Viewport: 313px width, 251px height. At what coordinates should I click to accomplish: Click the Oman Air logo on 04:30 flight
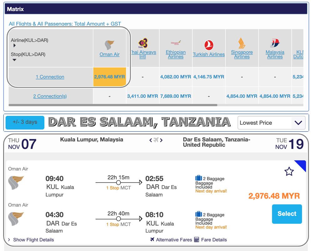(x=16, y=219)
